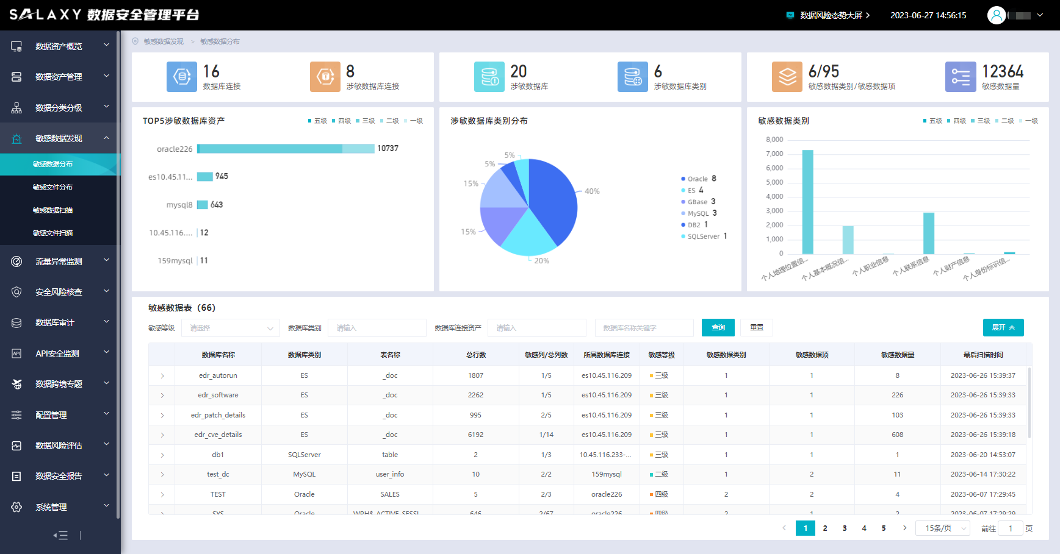Image resolution: width=1060 pixels, height=554 pixels.
Task: Open the 15条/页 page size dropdown
Action: point(943,528)
